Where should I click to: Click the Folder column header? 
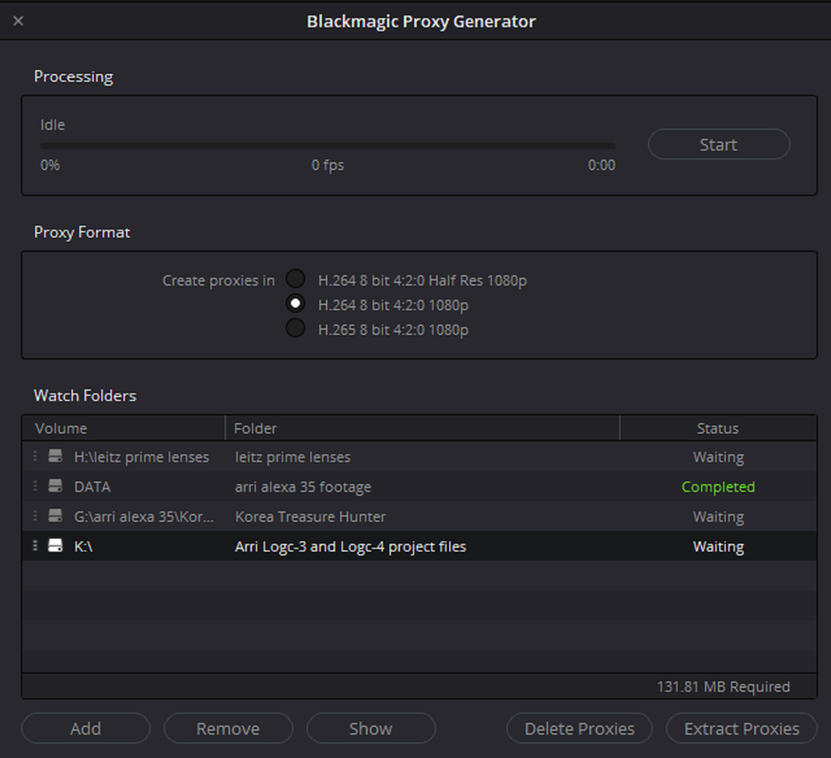pos(422,428)
